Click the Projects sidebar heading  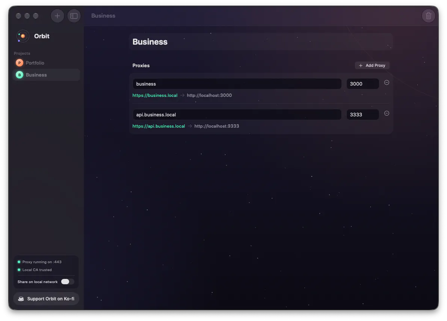pyautogui.click(x=22, y=54)
